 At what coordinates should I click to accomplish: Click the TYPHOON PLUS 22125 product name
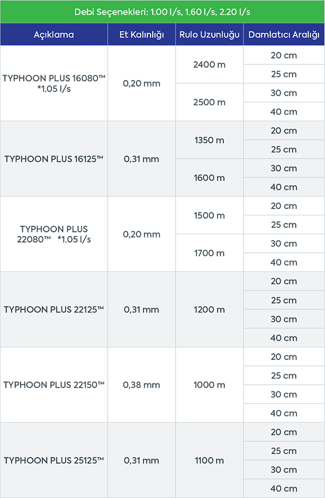[54, 310]
